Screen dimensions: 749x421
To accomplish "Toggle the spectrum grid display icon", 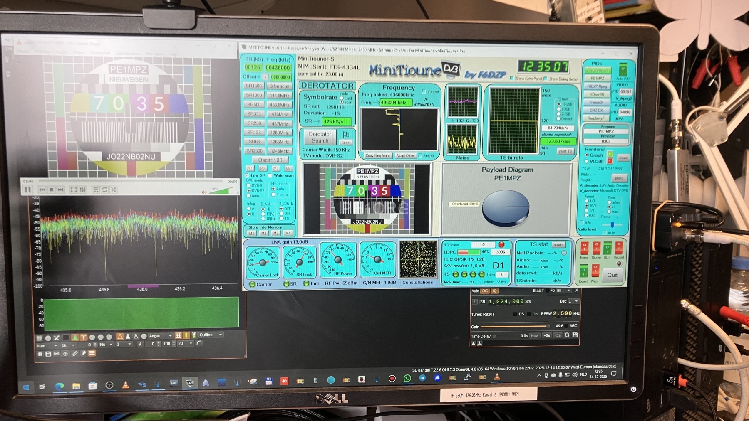I will pos(40,338).
